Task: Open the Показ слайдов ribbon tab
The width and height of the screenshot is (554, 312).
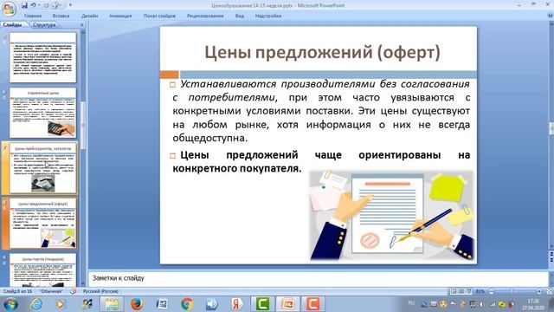Action: 159,16
